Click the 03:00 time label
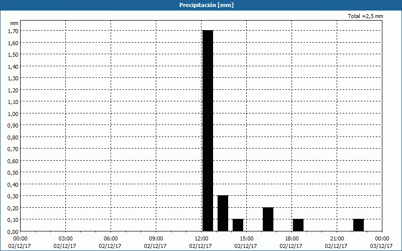Screen dimensions: 402x251 [x=65, y=239]
